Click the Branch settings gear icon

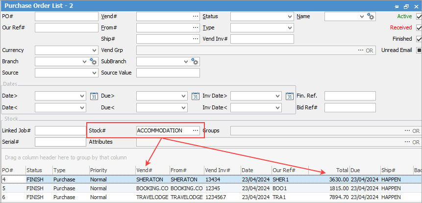pyautogui.click(x=94, y=61)
